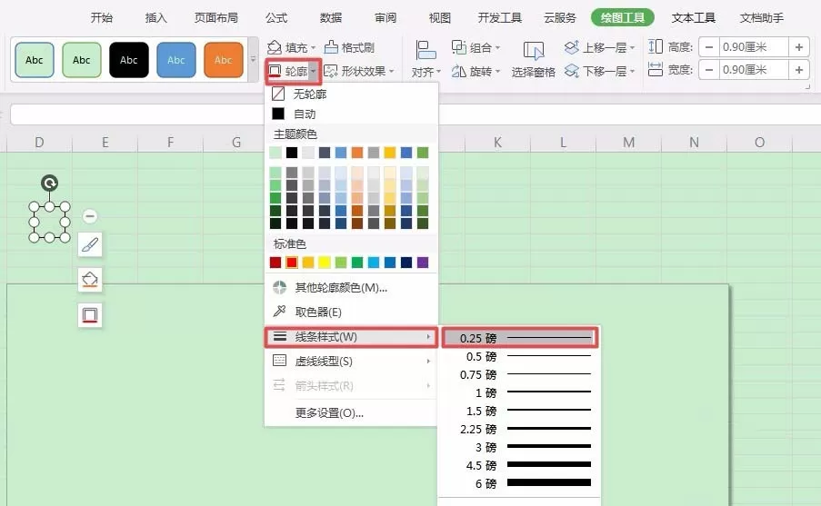Select column K header

pyautogui.click(x=497, y=143)
